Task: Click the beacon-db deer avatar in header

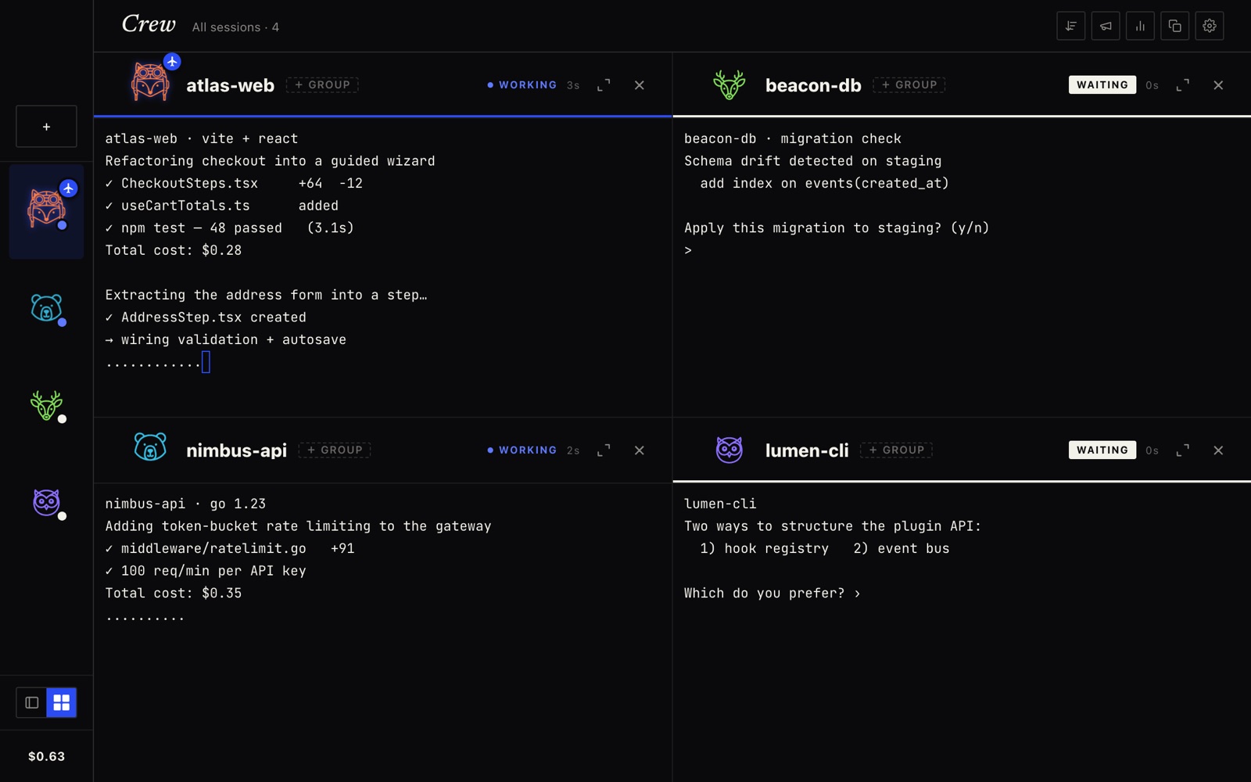Action: click(729, 84)
